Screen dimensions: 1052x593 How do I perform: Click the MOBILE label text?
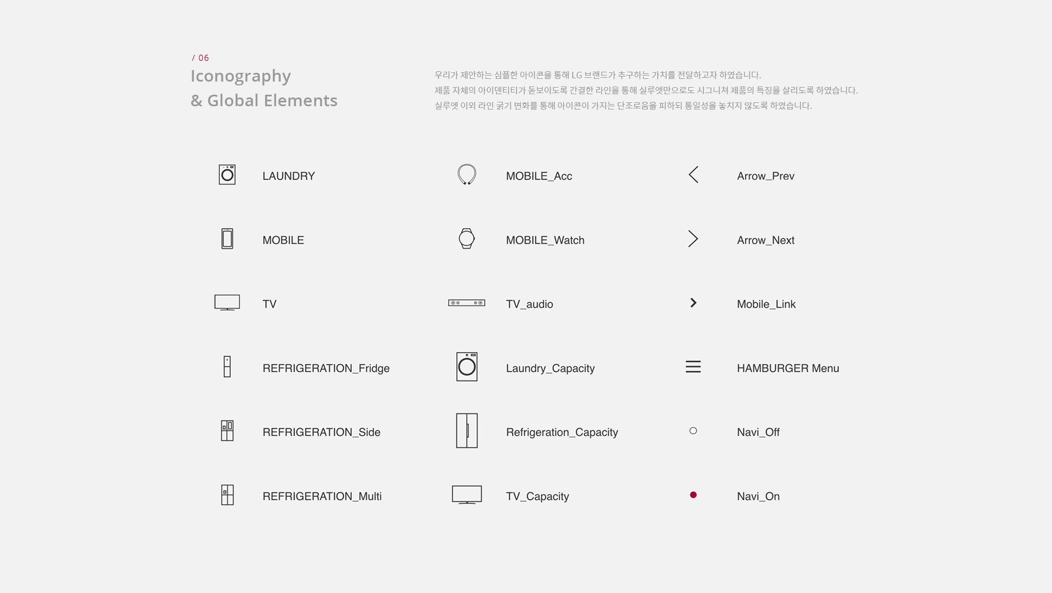(x=283, y=240)
